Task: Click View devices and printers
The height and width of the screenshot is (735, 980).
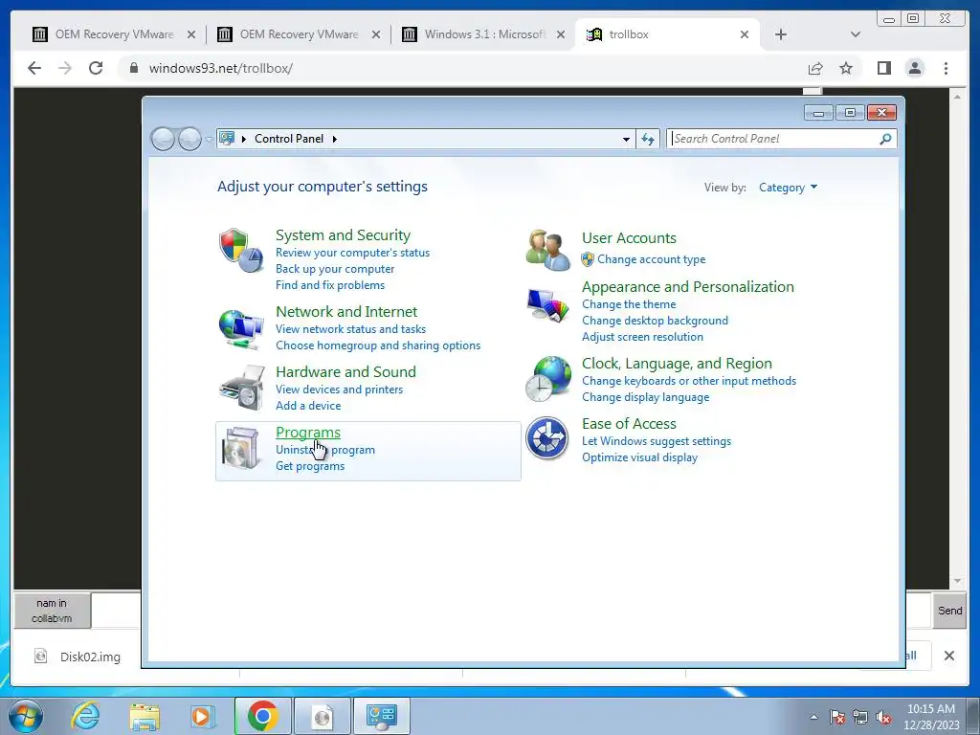Action: (x=340, y=390)
